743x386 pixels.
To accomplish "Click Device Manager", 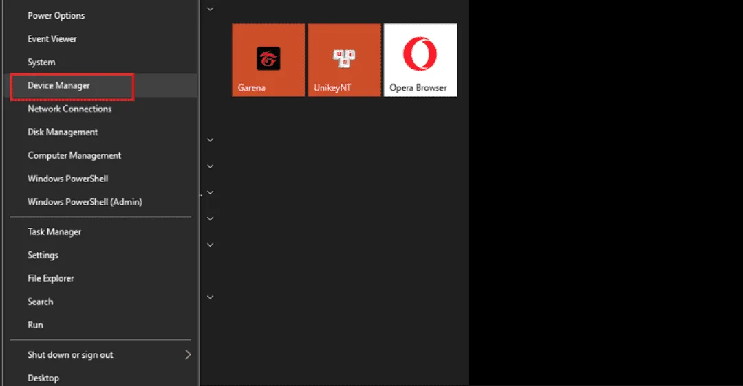I will [59, 86].
